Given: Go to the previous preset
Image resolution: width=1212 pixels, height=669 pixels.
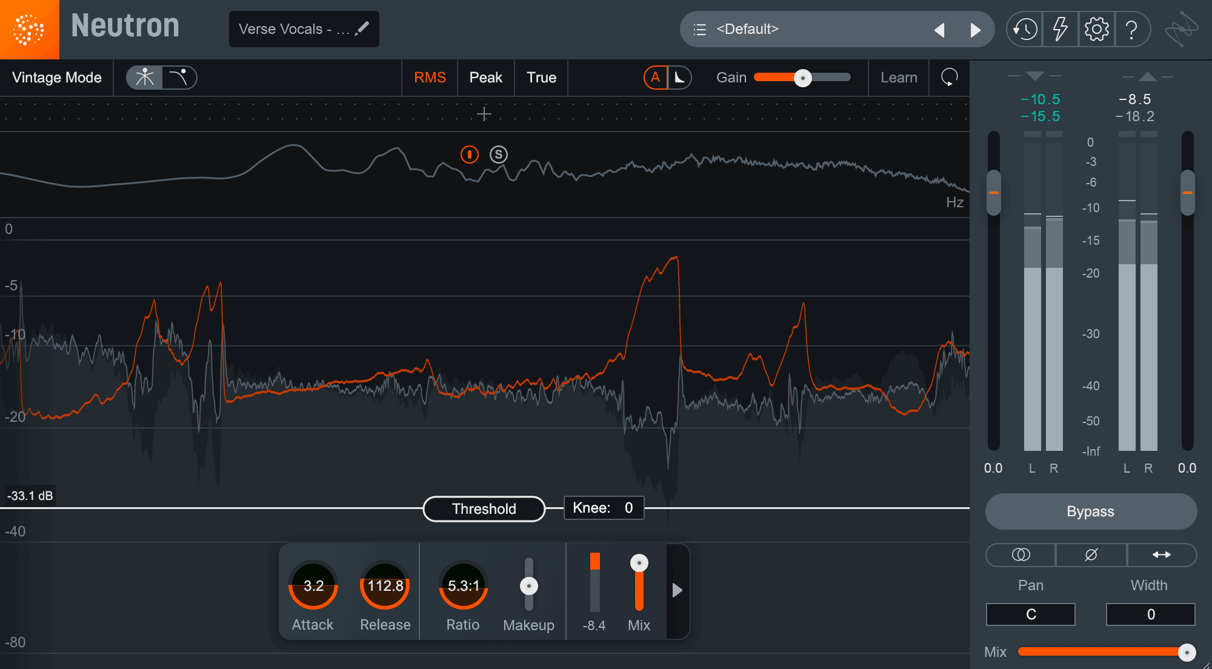Looking at the screenshot, I should (939, 30).
